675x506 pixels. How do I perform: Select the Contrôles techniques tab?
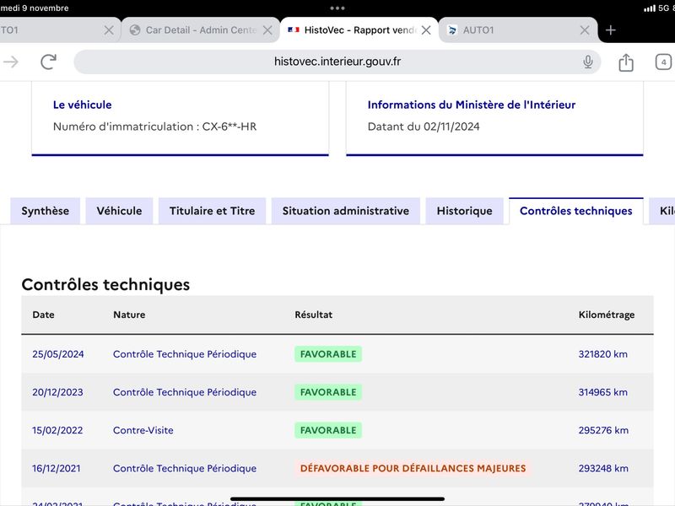(x=576, y=211)
